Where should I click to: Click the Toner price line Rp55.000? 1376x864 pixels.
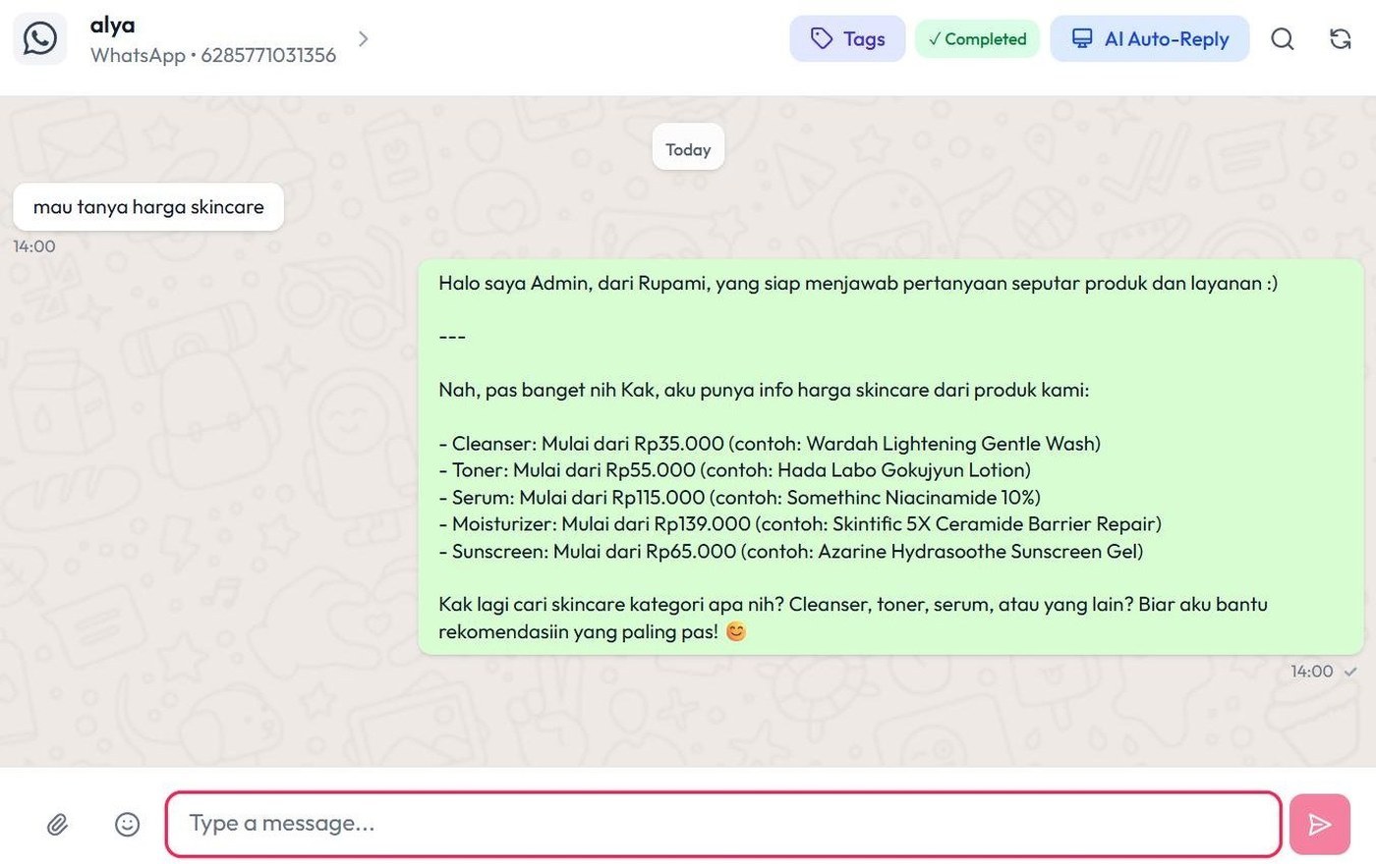click(x=734, y=470)
